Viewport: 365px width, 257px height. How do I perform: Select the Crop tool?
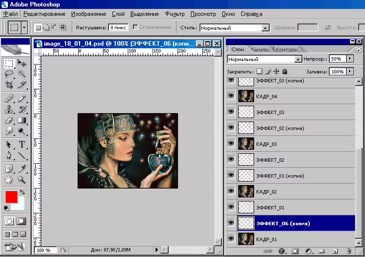click(x=9, y=84)
